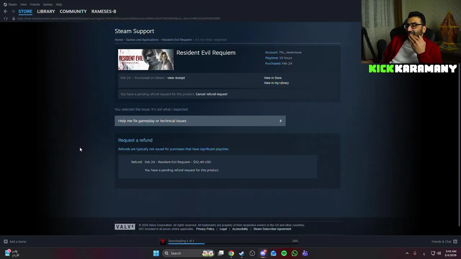Open the OBS Studio taskbar icon
Viewport: 461px width, 259px height.
pyautogui.click(x=252, y=253)
